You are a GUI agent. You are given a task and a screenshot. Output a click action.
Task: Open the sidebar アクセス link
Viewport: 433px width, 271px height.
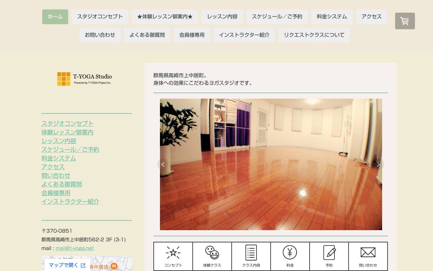53,167
